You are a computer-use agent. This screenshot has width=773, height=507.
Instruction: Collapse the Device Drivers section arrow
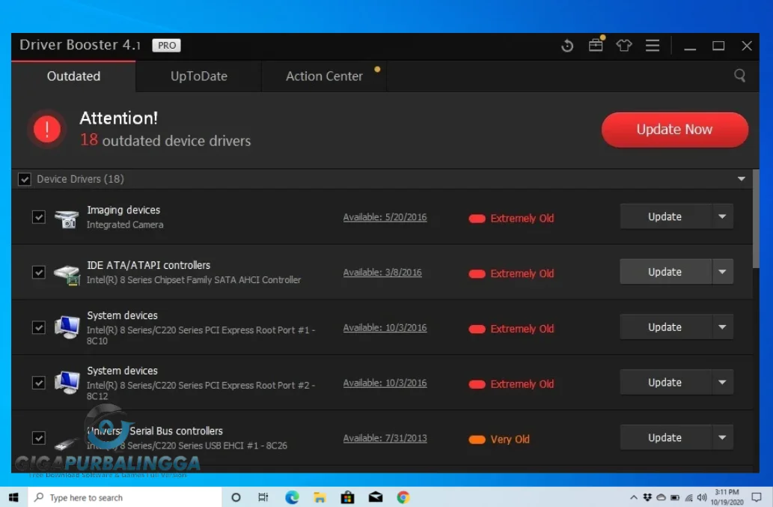[x=741, y=179]
